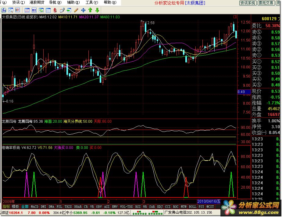Click the green arrow import window icon
282x217 pixels.
(69, 10)
